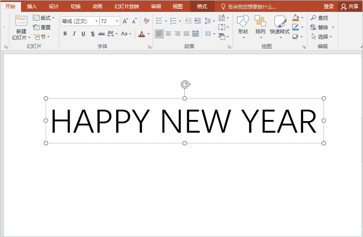
Task: Align text right
Action: 177,34
